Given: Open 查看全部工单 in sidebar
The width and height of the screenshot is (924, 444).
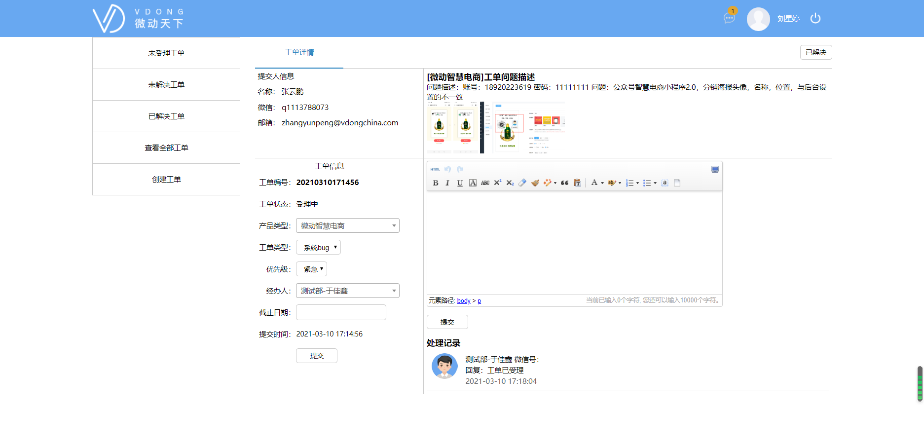Looking at the screenshot, I should point(166,148).
